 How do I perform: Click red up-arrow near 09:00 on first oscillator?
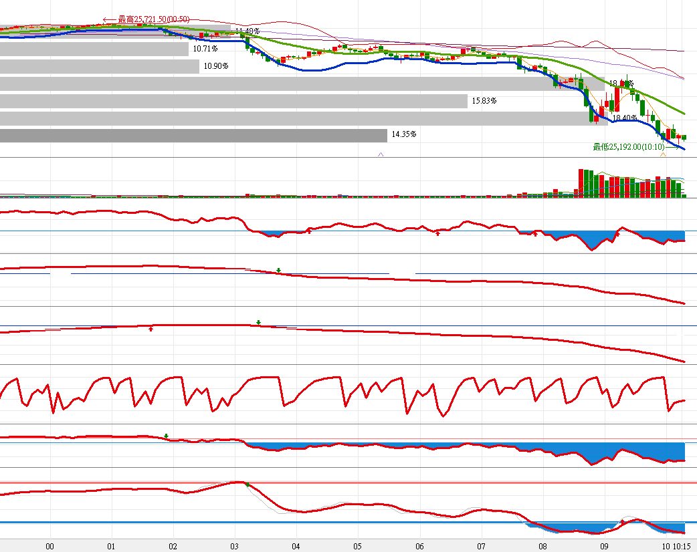pyautogui.click(x=617, y=234)
